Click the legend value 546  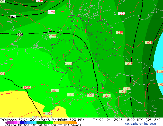pyautogui.click(x=47, y=125)
